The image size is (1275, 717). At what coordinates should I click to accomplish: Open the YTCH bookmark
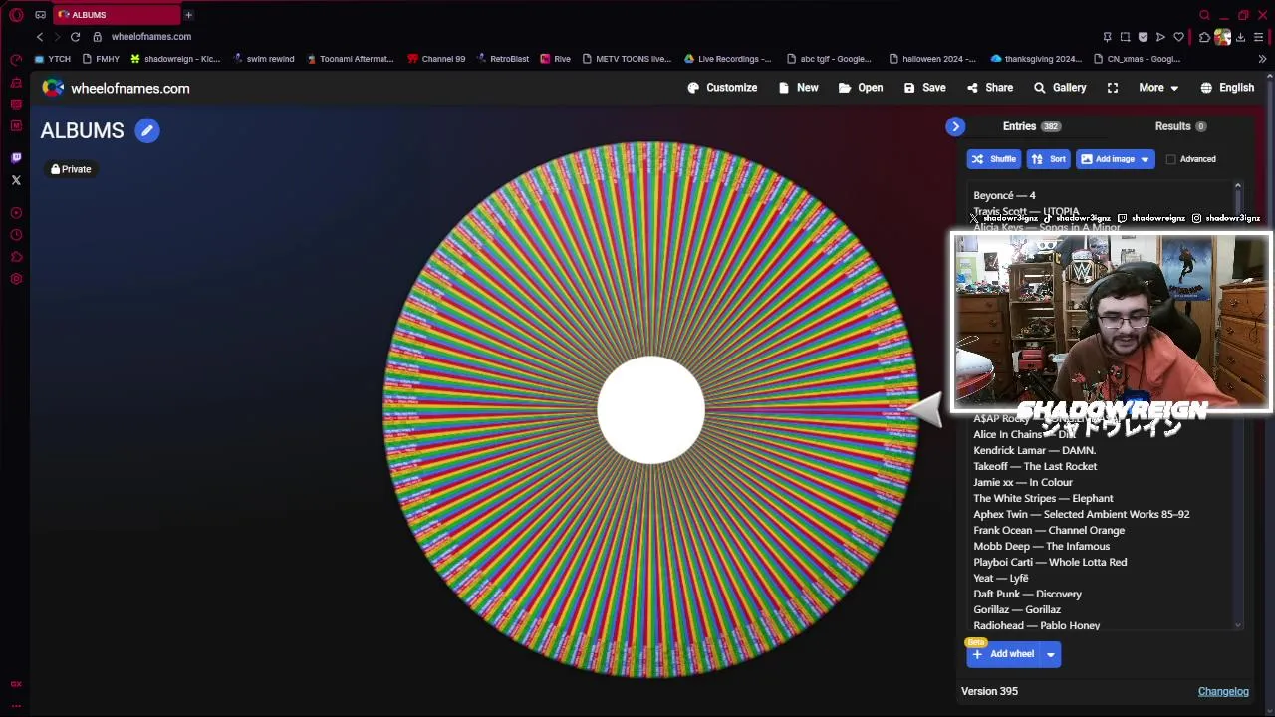(x=53, y=59)
